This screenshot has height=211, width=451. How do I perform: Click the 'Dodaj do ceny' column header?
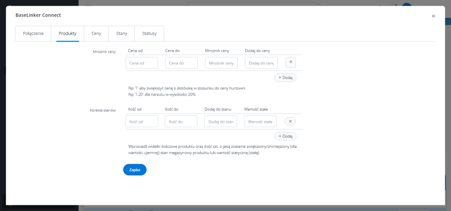pyautogui.click(x=257, y=51)
